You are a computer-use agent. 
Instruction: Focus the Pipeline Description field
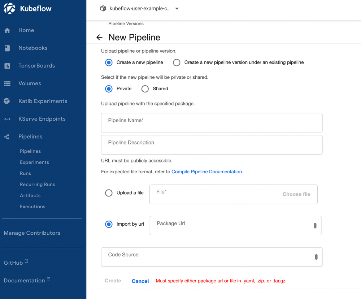(212, 145)
